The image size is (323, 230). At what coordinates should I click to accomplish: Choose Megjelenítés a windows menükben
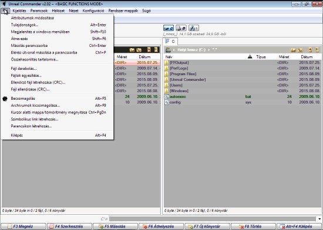pyautogui.click(x=58, y=32)
